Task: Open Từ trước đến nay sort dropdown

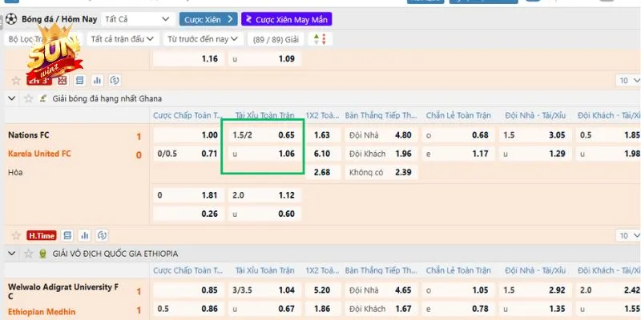Action: (x=203, y=38)
